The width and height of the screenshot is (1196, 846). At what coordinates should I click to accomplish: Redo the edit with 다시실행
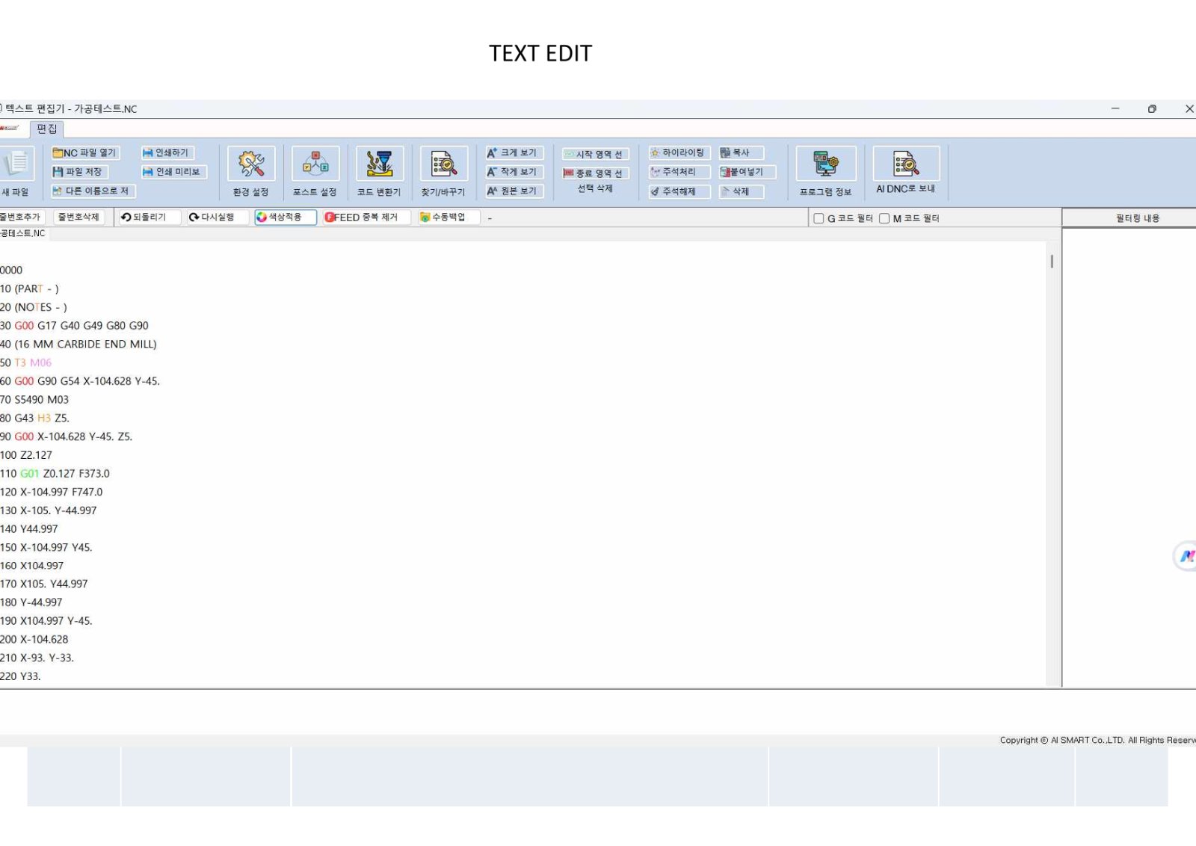[218, 217]
